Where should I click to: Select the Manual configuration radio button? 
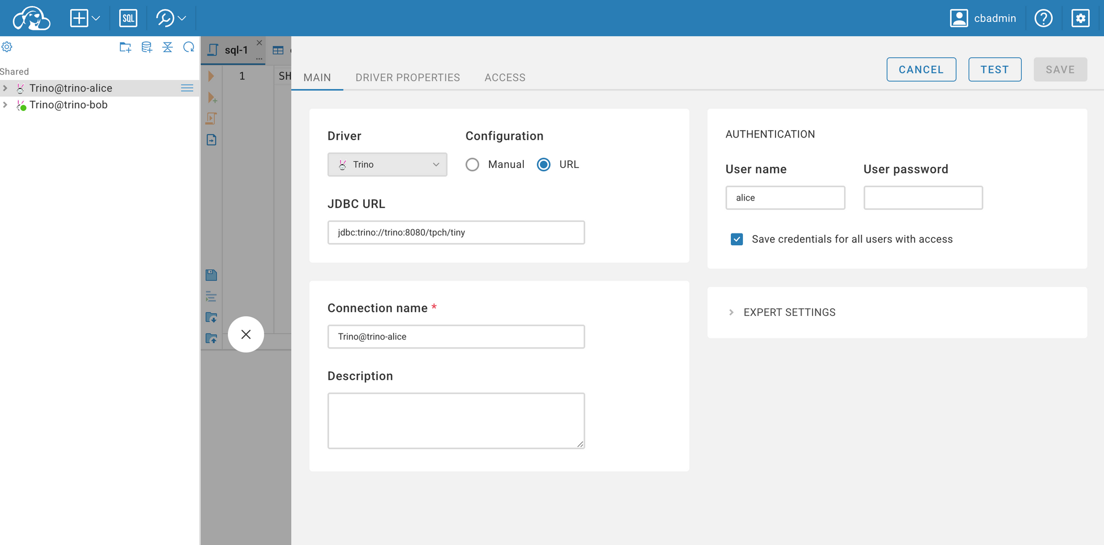coord(473,165)
